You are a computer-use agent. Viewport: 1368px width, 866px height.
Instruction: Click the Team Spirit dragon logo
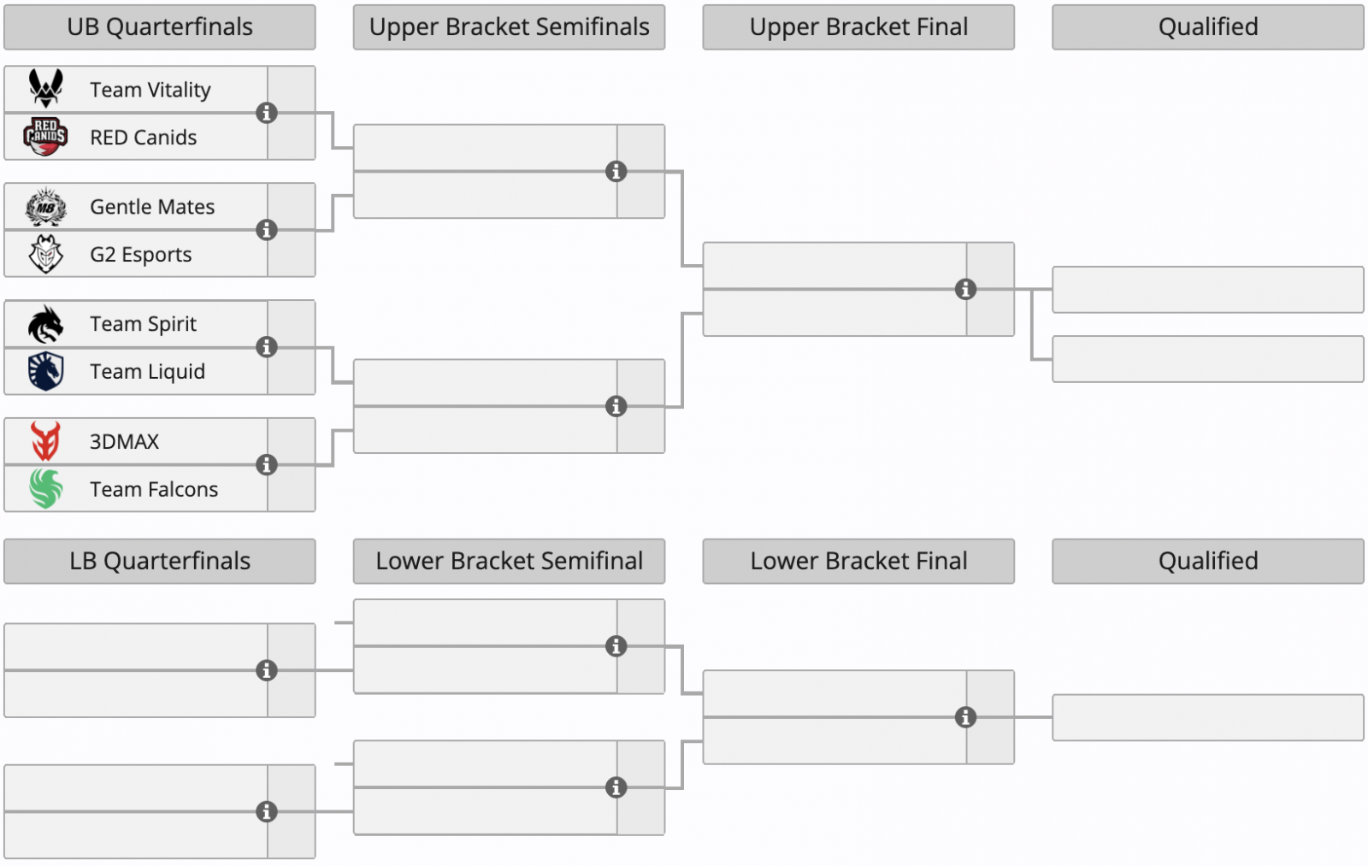click(46, 324)
